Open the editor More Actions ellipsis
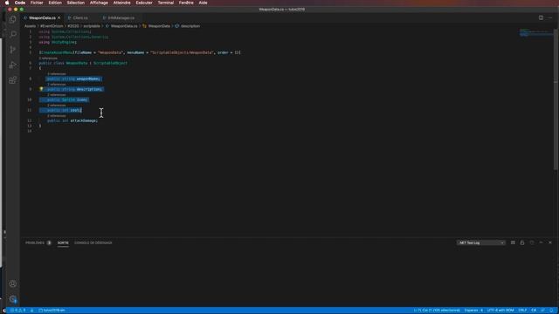Viewport: 559px width, 314px height. [x=550, y=17]
